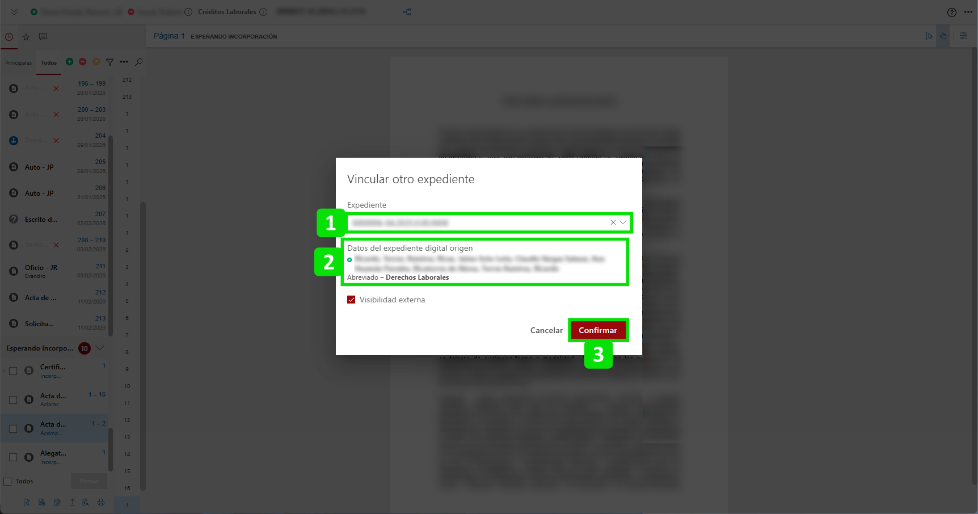Collapse the Esperando incorporación section chevron

(100, 348)
